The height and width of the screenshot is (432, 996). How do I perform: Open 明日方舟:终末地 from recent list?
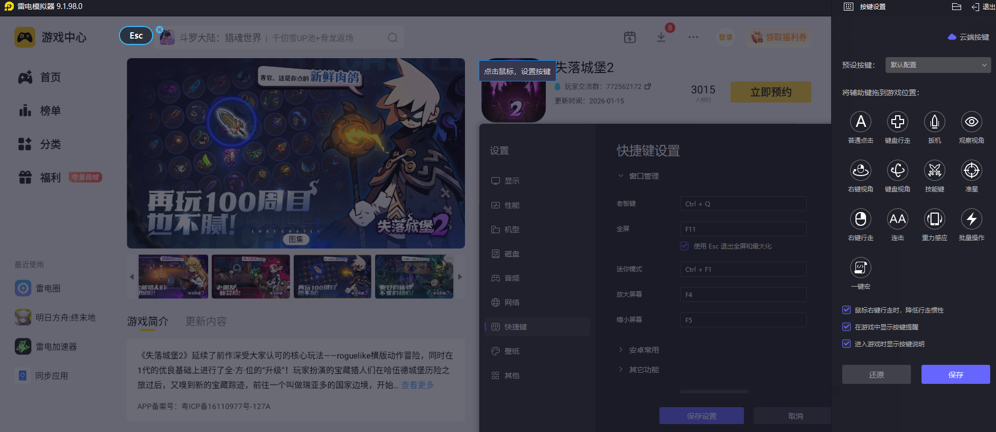(x=55, y=317)
